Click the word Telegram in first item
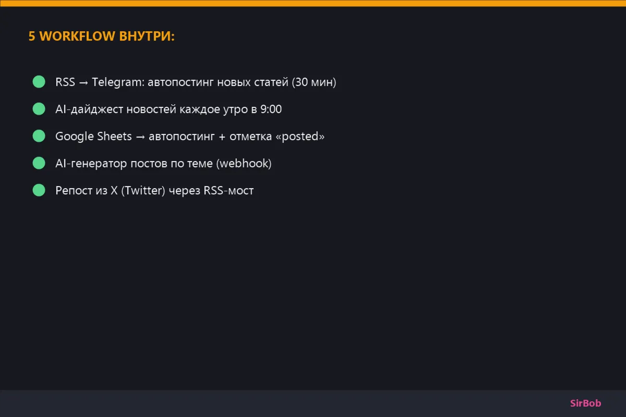The width and height of the screenshot is (626, 417). pos(117,82)
